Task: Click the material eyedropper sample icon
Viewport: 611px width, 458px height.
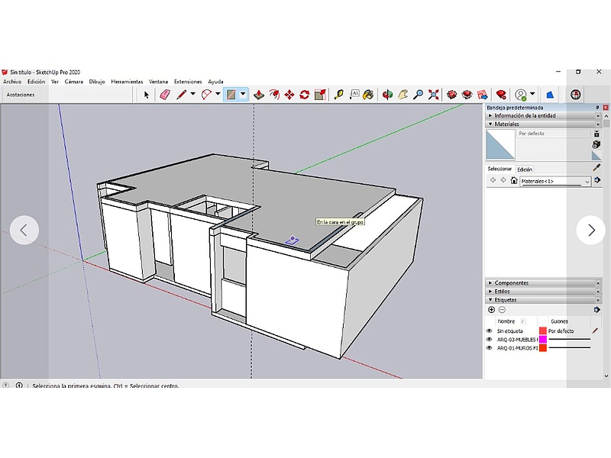Action: (596, 168)
